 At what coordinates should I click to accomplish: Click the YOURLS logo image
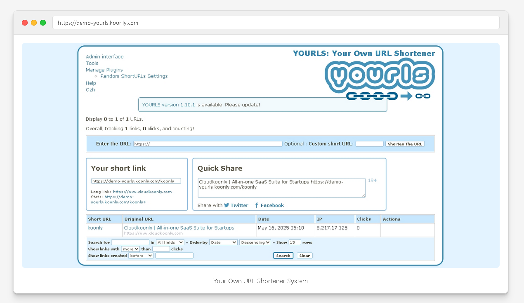(x=380, y=80)
